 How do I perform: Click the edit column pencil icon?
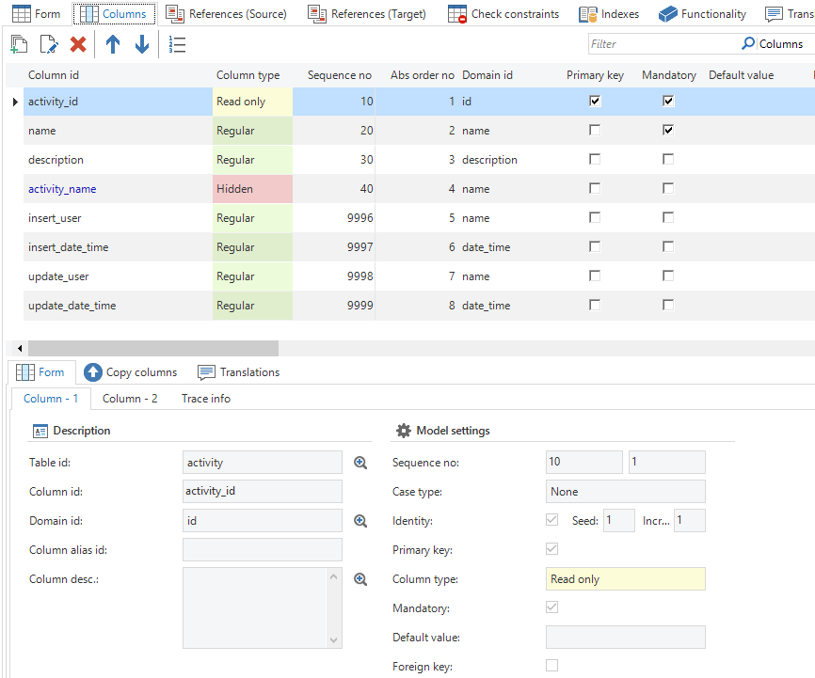click(49, 44)
